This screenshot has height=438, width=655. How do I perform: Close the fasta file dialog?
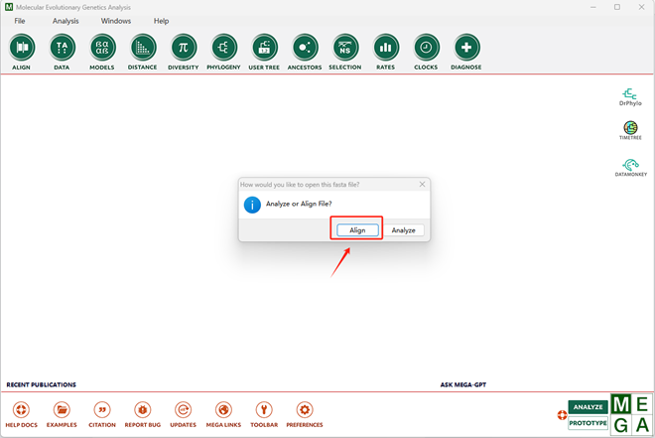pyautogui.click(x=423, y=185)
